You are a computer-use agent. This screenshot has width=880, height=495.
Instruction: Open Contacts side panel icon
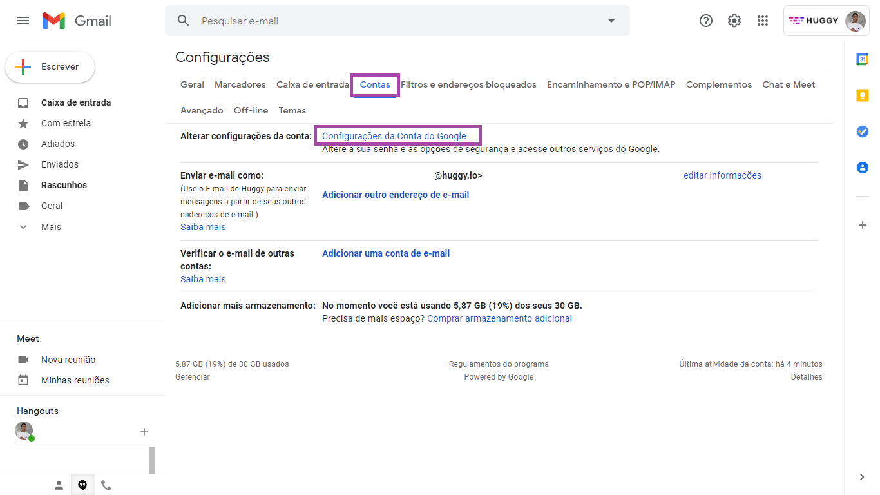tap(863, 168)
